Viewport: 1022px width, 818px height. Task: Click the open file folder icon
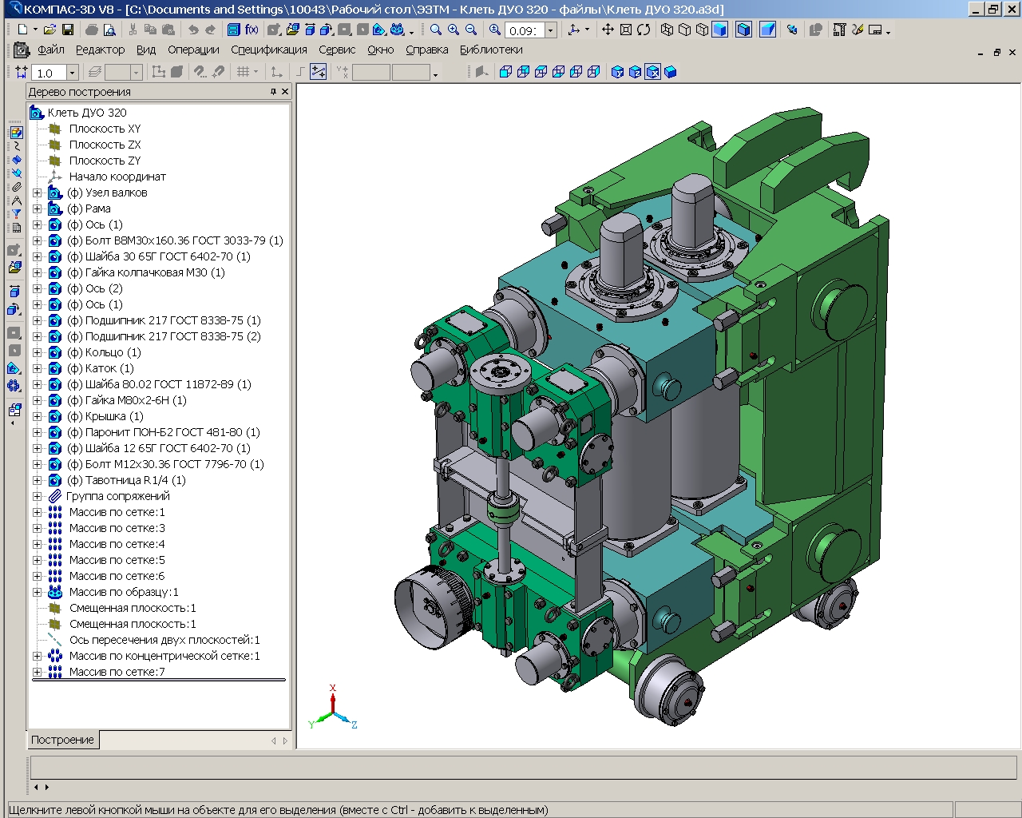pyautogui.click(x=50, y=30)
